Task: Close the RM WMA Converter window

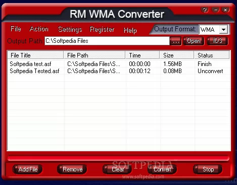Action: [225, 10]
